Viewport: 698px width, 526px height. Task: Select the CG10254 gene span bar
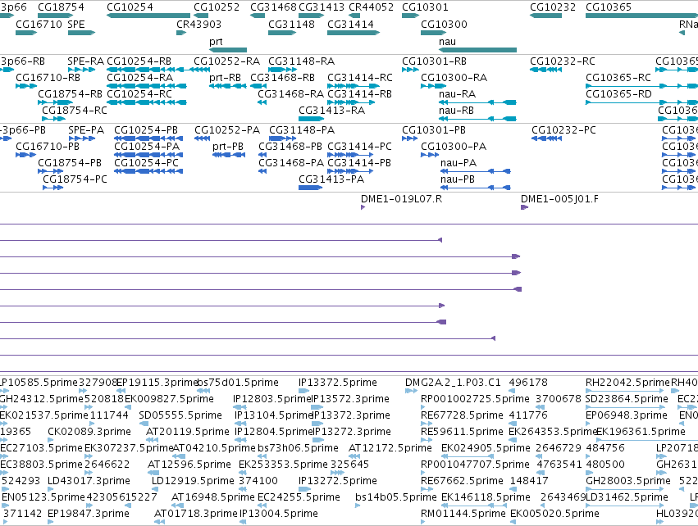coord(148,16)
